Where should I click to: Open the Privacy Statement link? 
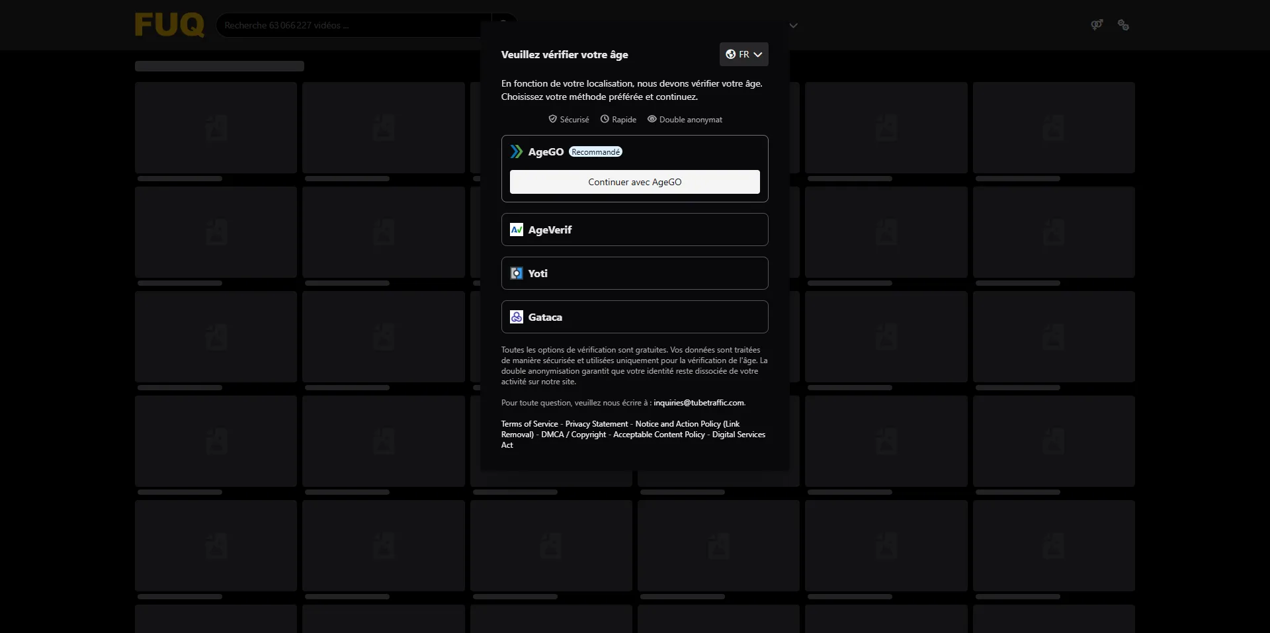click(596, 424)
